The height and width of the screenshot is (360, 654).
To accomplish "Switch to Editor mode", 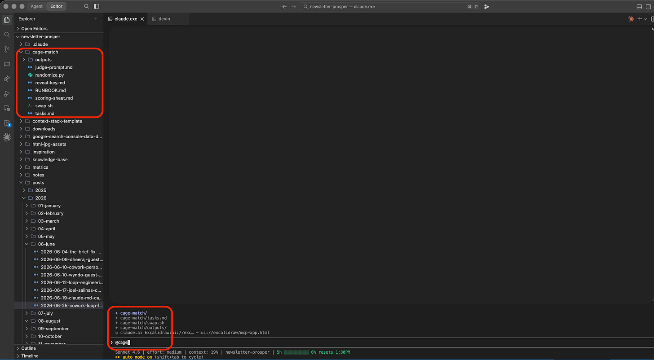I will coord(57,6).
